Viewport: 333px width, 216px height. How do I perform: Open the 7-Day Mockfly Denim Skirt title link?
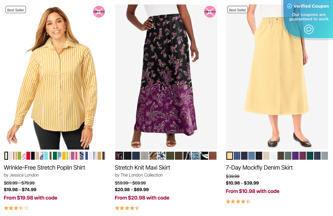259,167
